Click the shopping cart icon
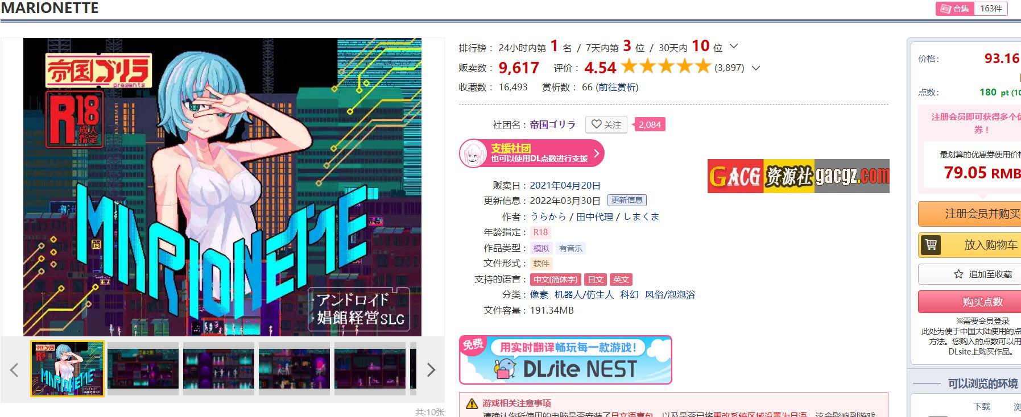The height and width of the screenshot is (417, 1021). point(931,245)
